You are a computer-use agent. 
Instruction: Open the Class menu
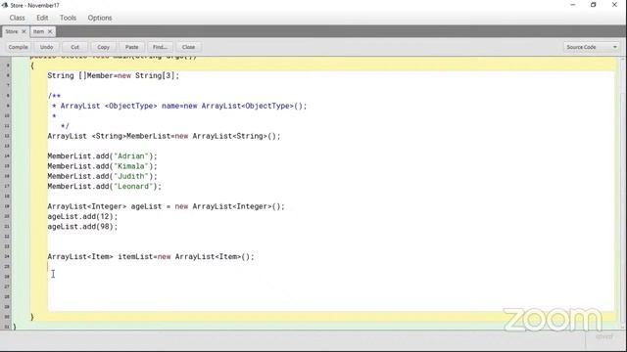pos(18,18)
